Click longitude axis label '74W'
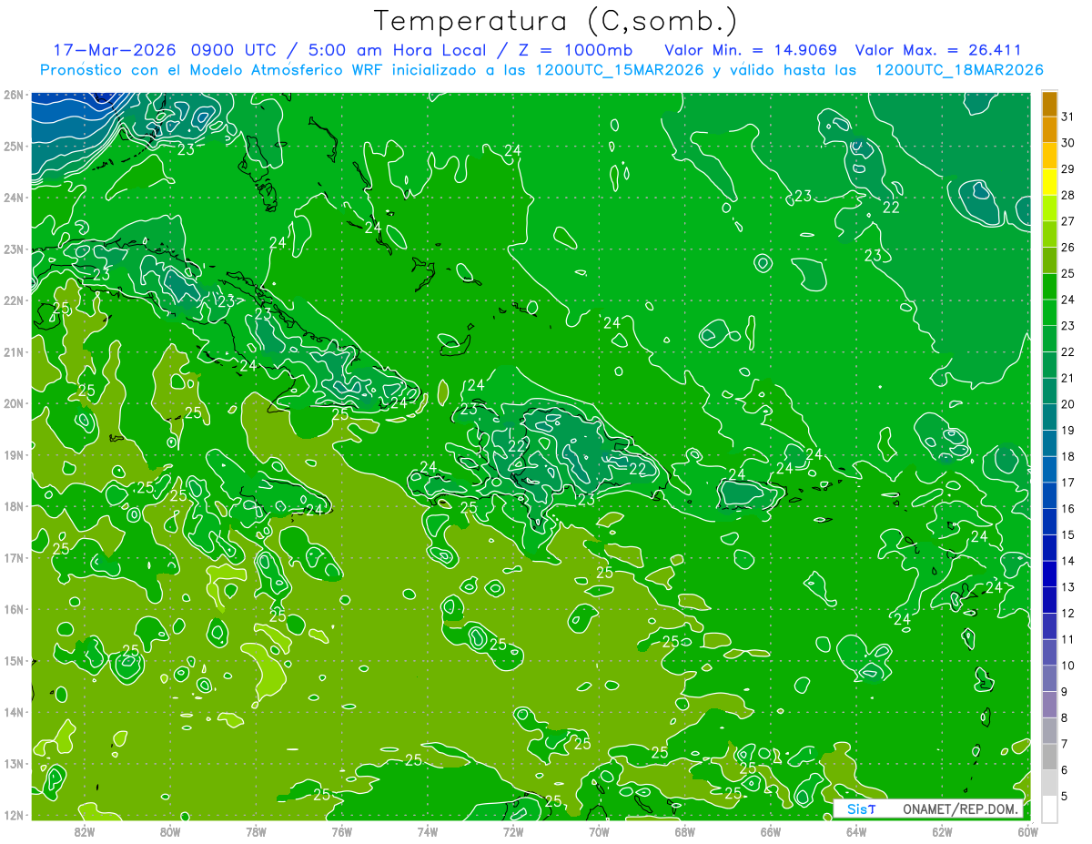Viewport: 1092px width, 844px height. (x=428, y=831)
